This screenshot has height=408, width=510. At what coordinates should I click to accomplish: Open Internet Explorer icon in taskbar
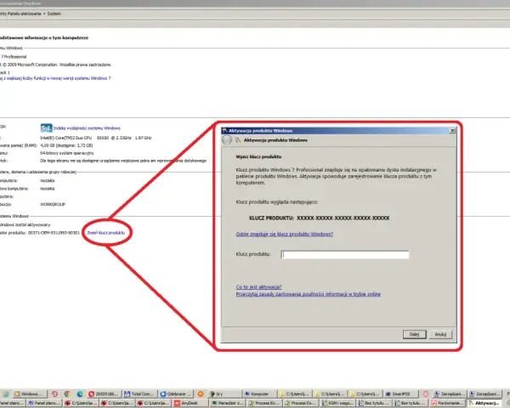click(x=6, y=394)
